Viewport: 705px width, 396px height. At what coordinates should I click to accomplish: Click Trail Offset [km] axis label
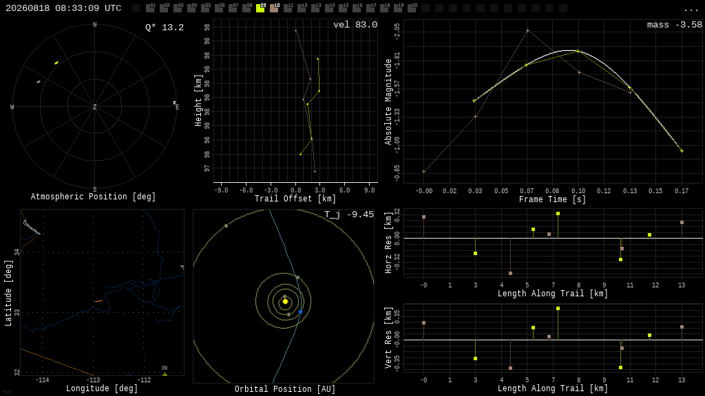point(295,199)
